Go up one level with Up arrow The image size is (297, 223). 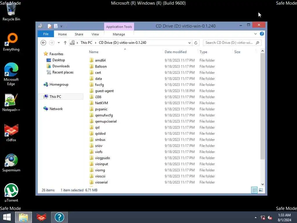point(65,43)
